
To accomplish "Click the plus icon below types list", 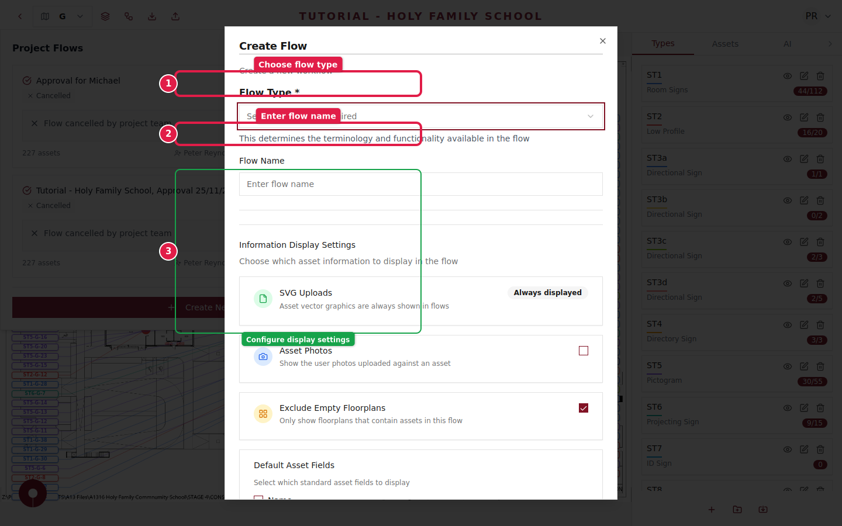I will (712, 510).
